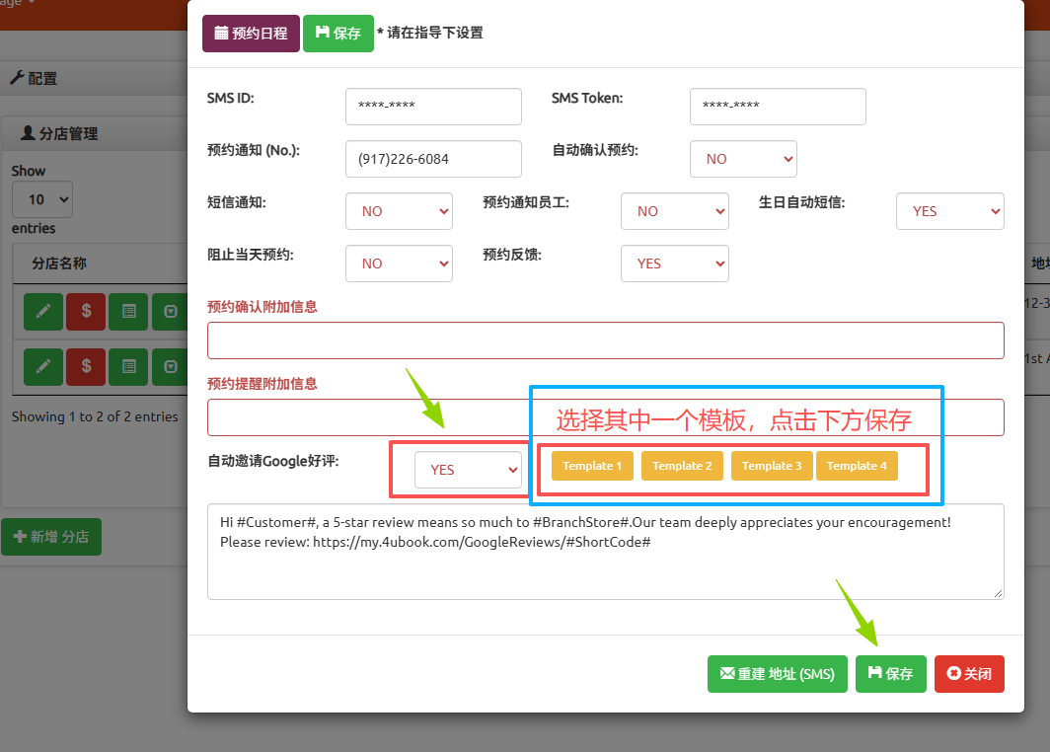Select the Template 2 button
This screenshot has height=752, width=1050.
point(682,466)
